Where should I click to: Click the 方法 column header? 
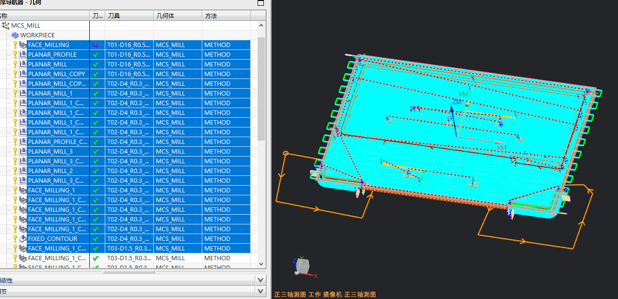point(226,16)
